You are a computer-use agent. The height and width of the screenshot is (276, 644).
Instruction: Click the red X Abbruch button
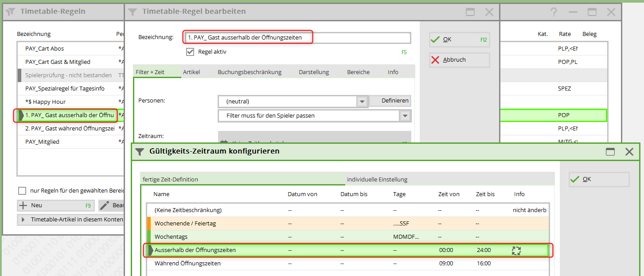[x=459, y=60]
